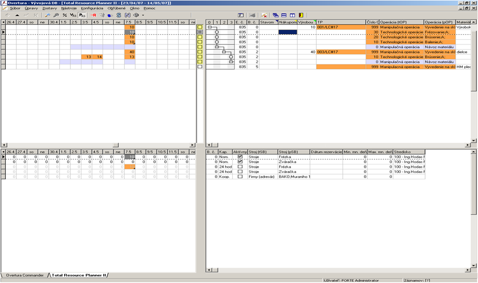
Task: Click the cascade windows toolbar icon
Action: pos(275,15)
